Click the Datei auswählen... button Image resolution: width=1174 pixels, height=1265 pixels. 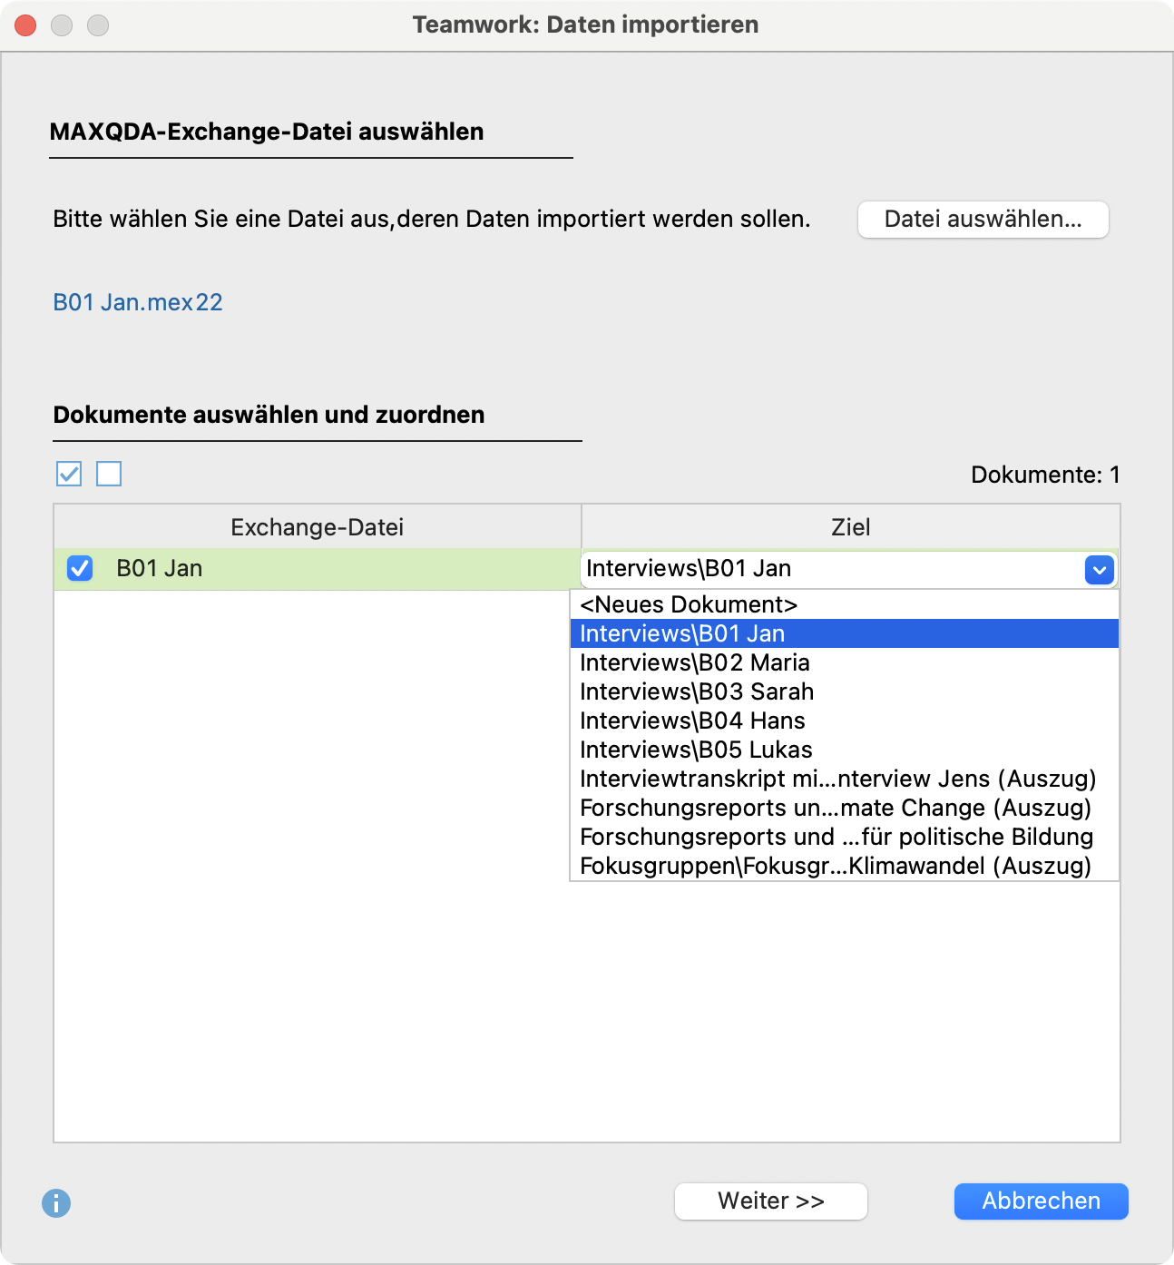point(983,220)
